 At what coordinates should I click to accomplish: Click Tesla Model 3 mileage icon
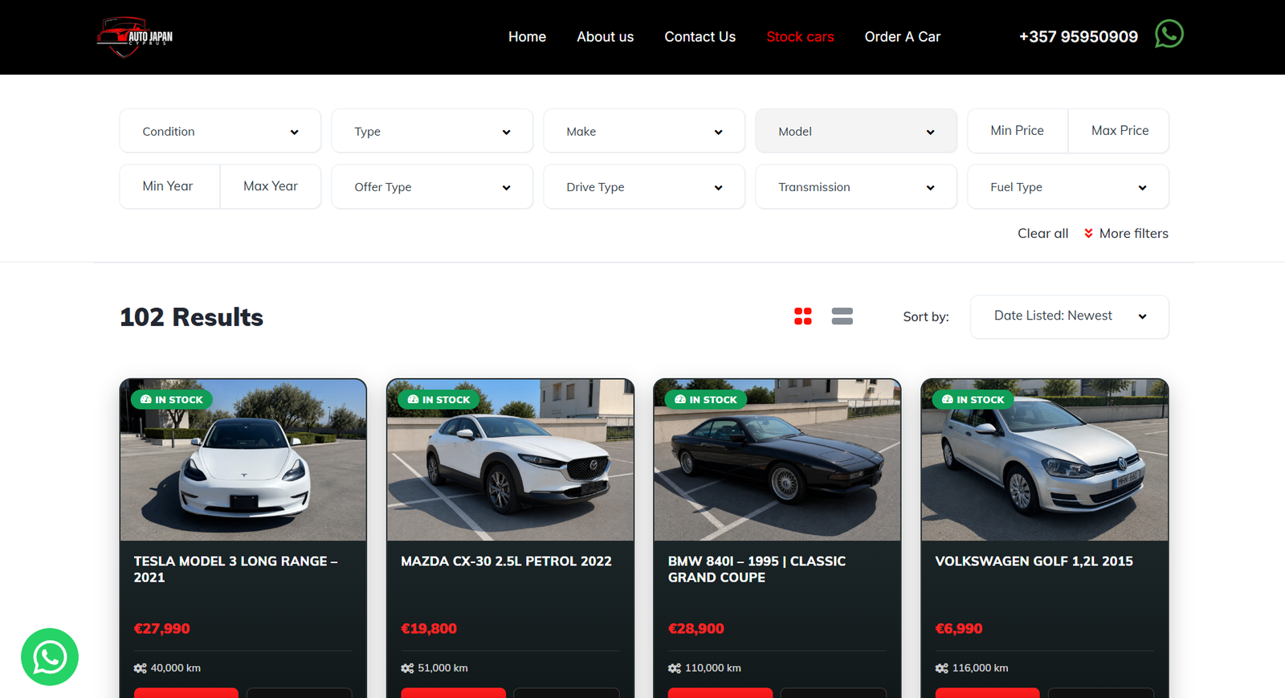pos(141,668)
